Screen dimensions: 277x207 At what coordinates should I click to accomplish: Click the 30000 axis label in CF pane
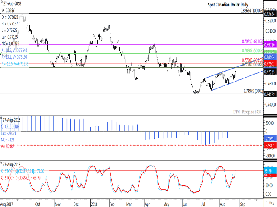(270, 123)
